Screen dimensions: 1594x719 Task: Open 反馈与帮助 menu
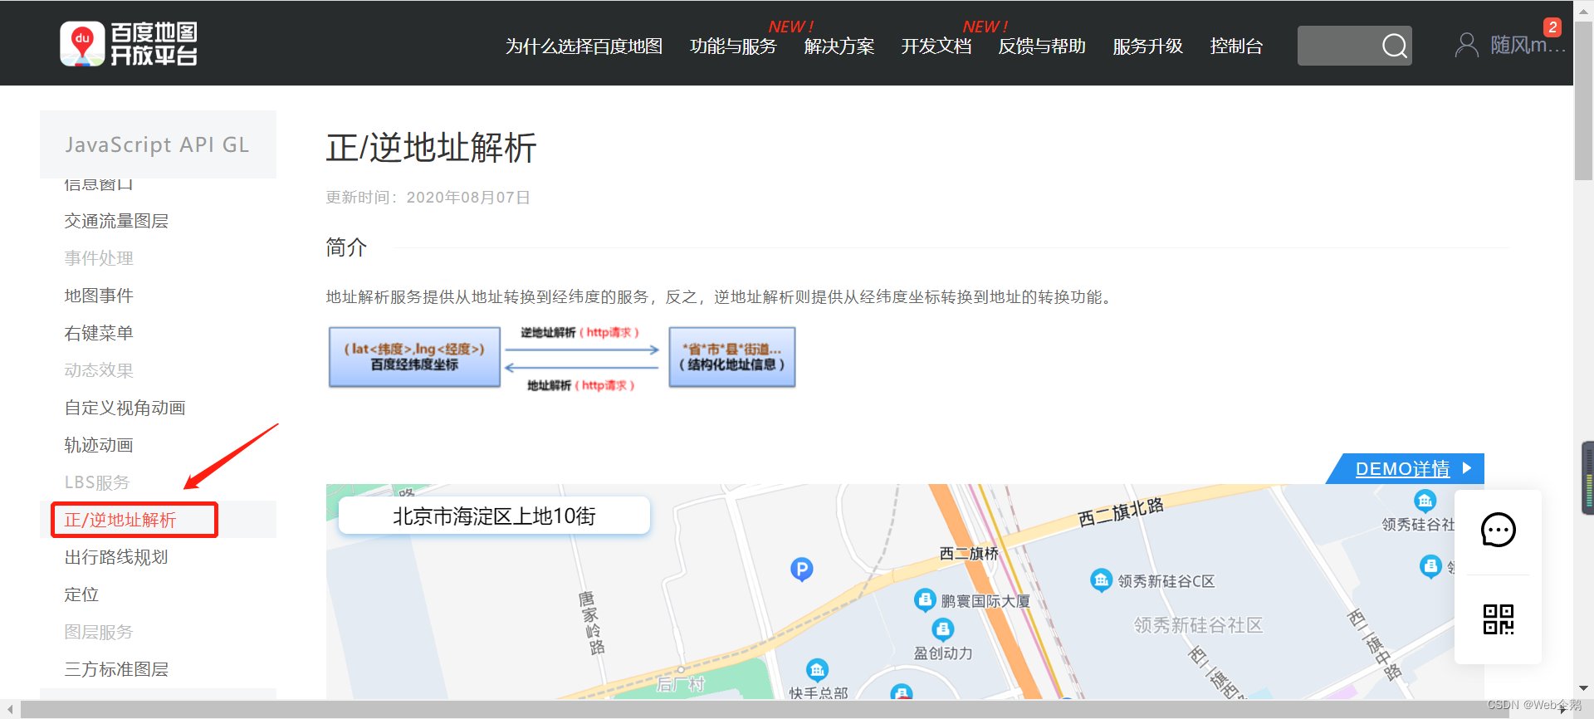pos(1042,46)
